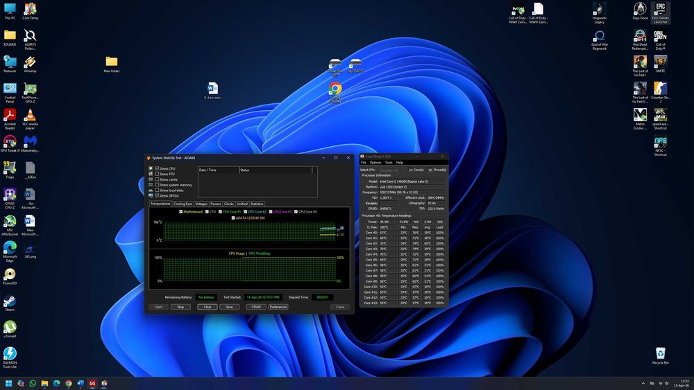Stop the AIDA64 stability test
Screen dimensions: 694x390
tap(180, 307)
